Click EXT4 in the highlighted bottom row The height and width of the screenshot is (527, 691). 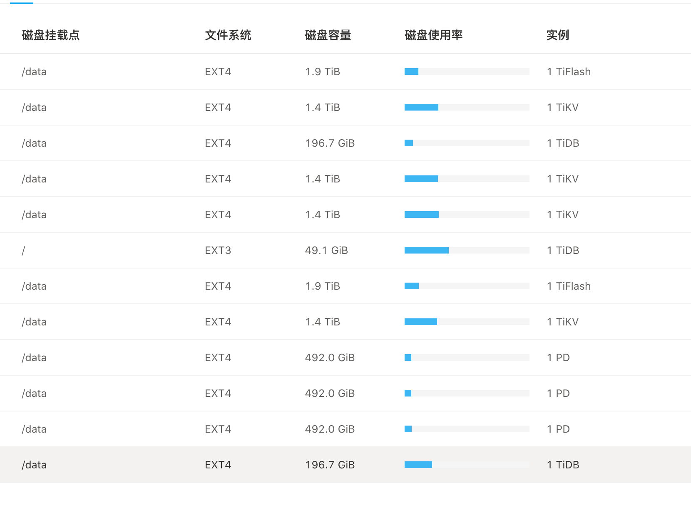tap(218, 465)
